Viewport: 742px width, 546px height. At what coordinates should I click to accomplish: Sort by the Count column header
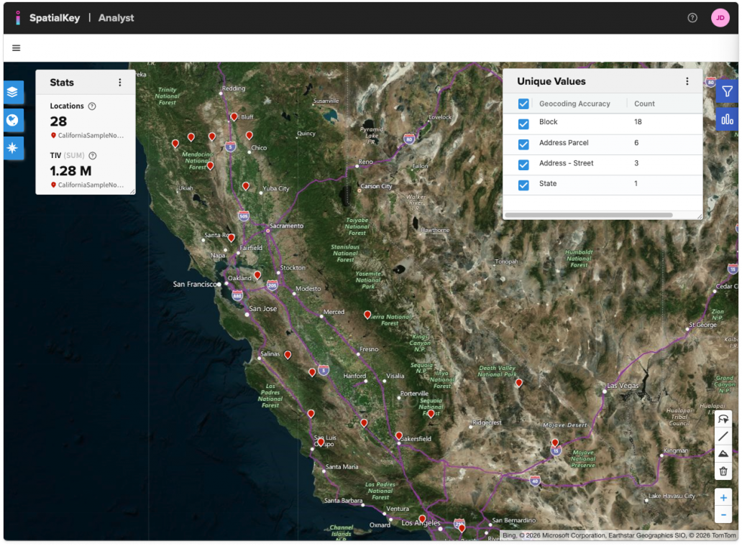pos(644,103)
